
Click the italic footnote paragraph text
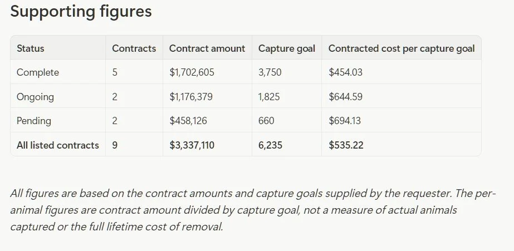pyautogui.click(x=253, y=210)
